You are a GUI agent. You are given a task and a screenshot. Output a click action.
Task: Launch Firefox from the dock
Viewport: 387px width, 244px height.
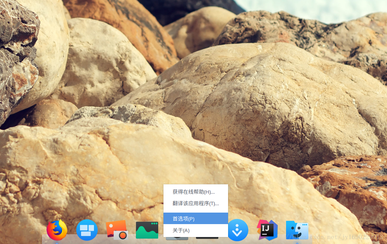[57, 230]
